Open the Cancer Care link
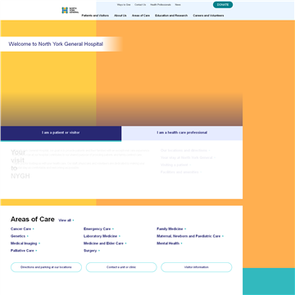Image resolution: width=295 pixels, height=295 pixels. click(x=22, y=229)
